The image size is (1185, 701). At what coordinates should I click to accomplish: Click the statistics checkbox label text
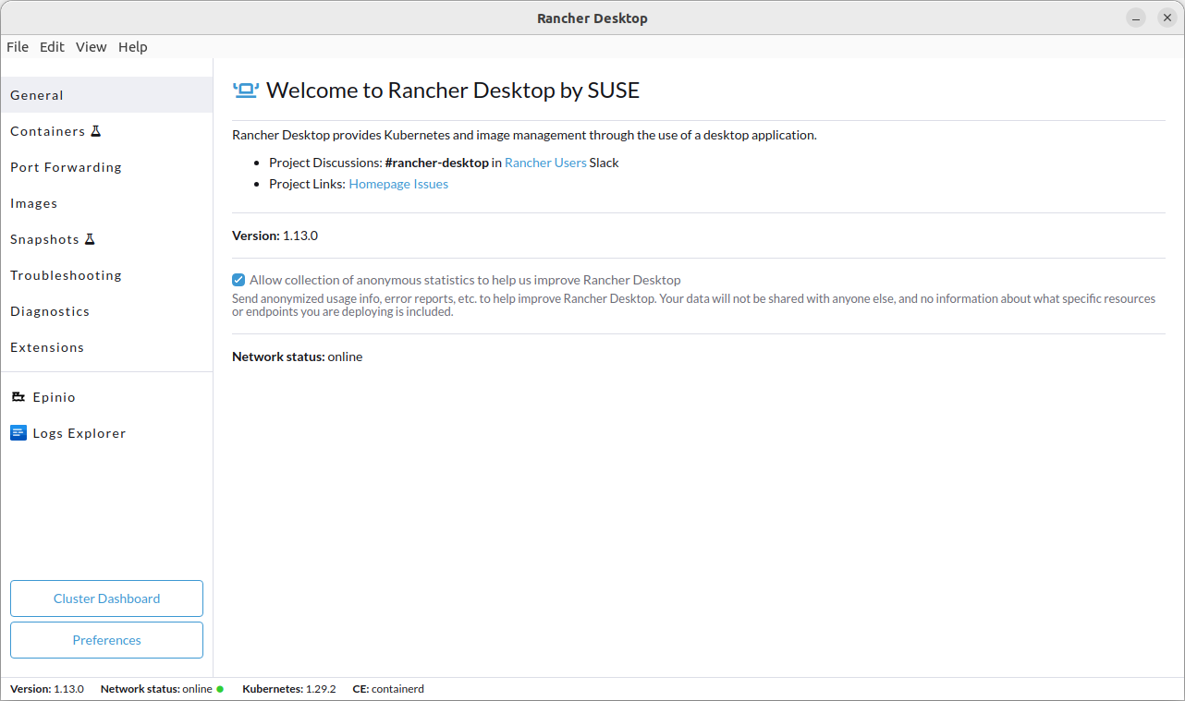point(465,280)
